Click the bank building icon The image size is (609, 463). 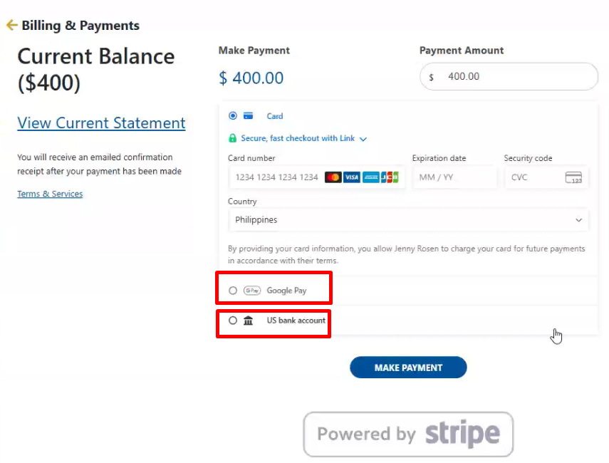(249, 321)
